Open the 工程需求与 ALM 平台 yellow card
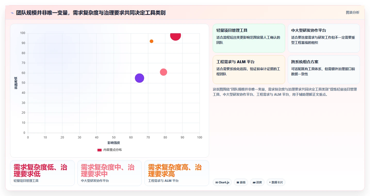Image resolution: width=370 pixels, height=196 pixels. click(x=249, y=70)
